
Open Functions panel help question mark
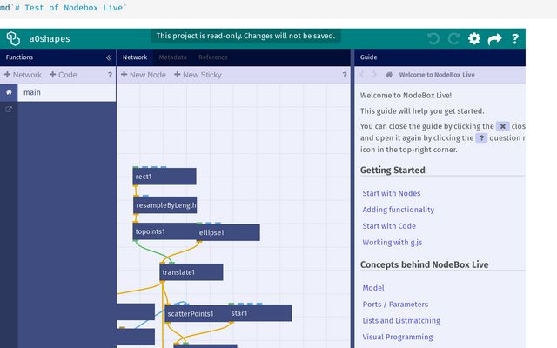click(110, 75)
